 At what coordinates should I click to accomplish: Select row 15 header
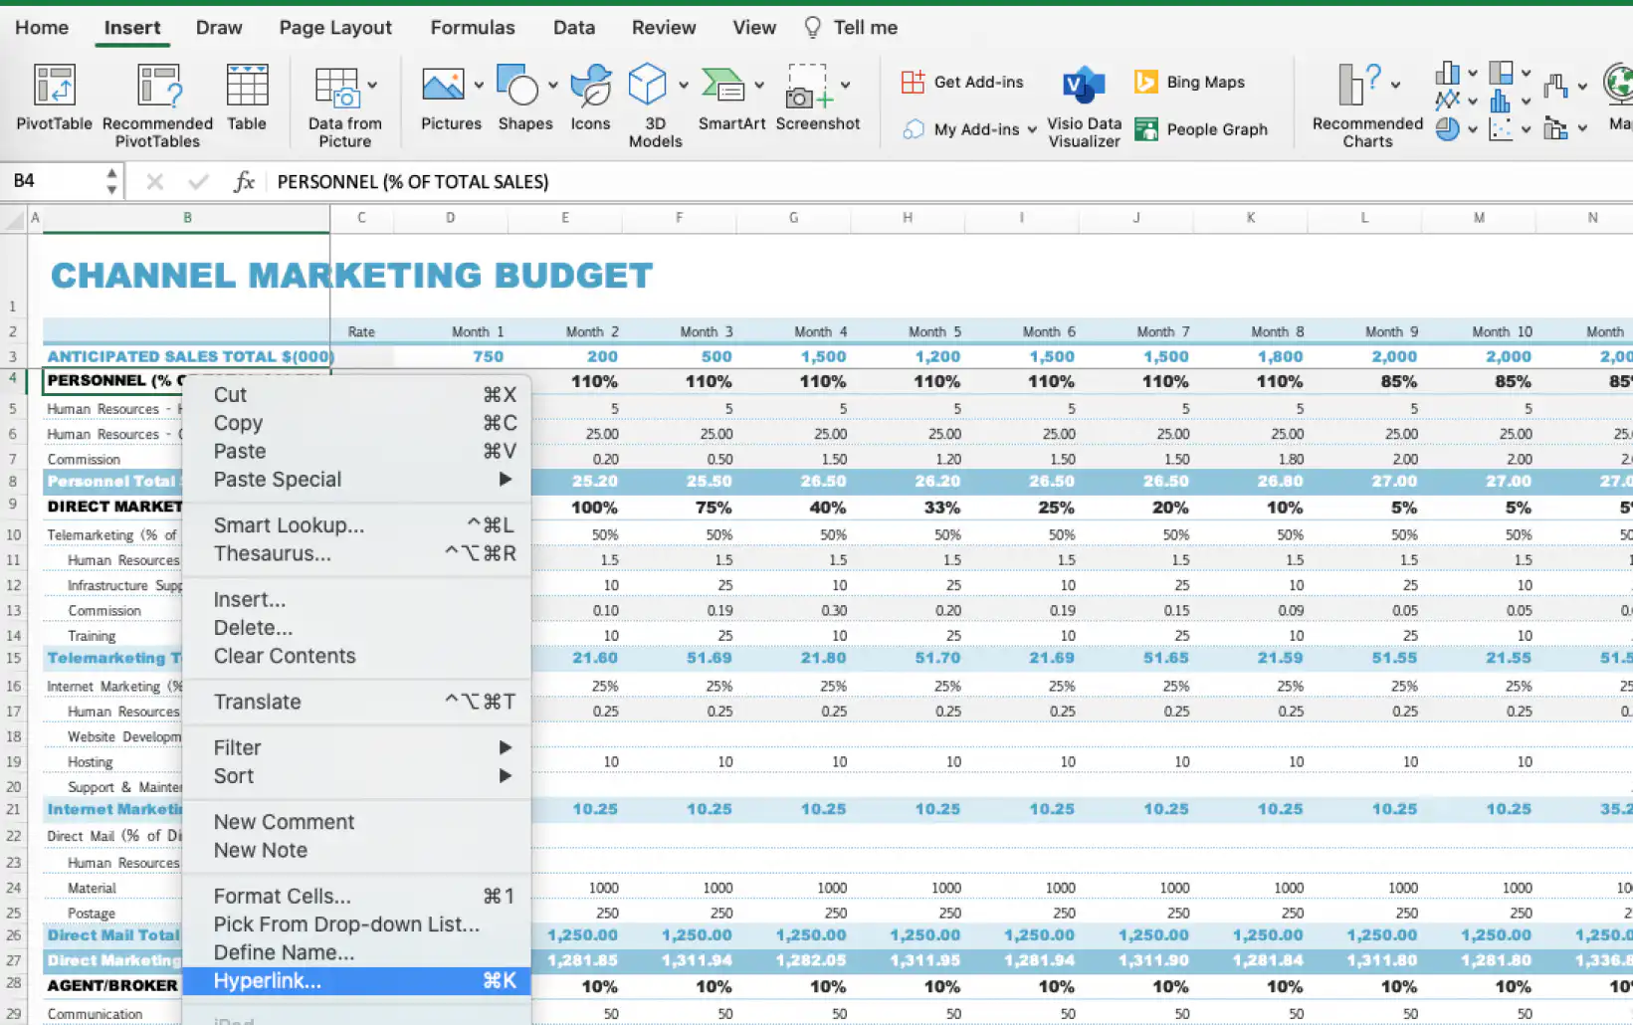14,658
